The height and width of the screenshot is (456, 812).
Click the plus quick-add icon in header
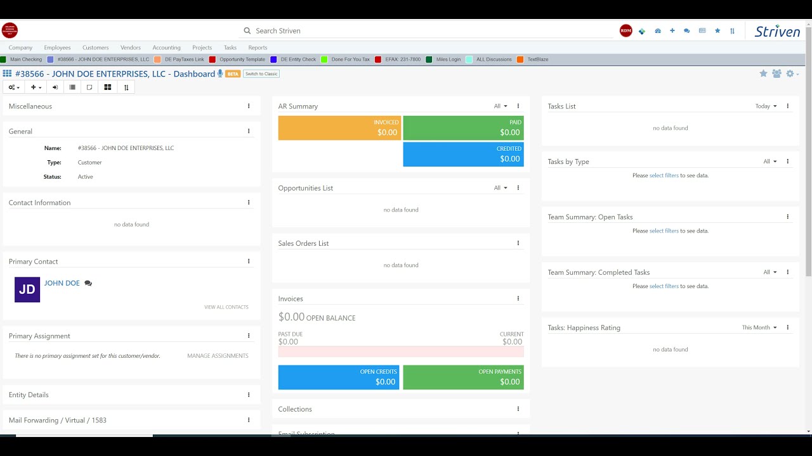672,30
